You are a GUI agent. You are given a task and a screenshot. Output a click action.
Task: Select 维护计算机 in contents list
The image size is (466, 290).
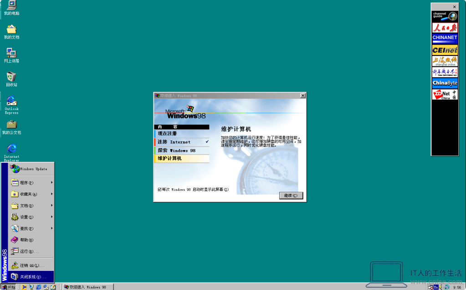tap(182, 159)
